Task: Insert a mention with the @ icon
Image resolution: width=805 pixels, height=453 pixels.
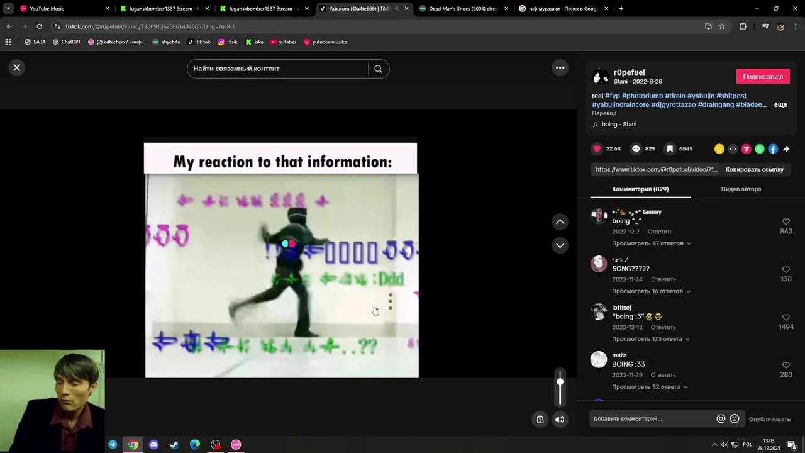Action: 721,418
